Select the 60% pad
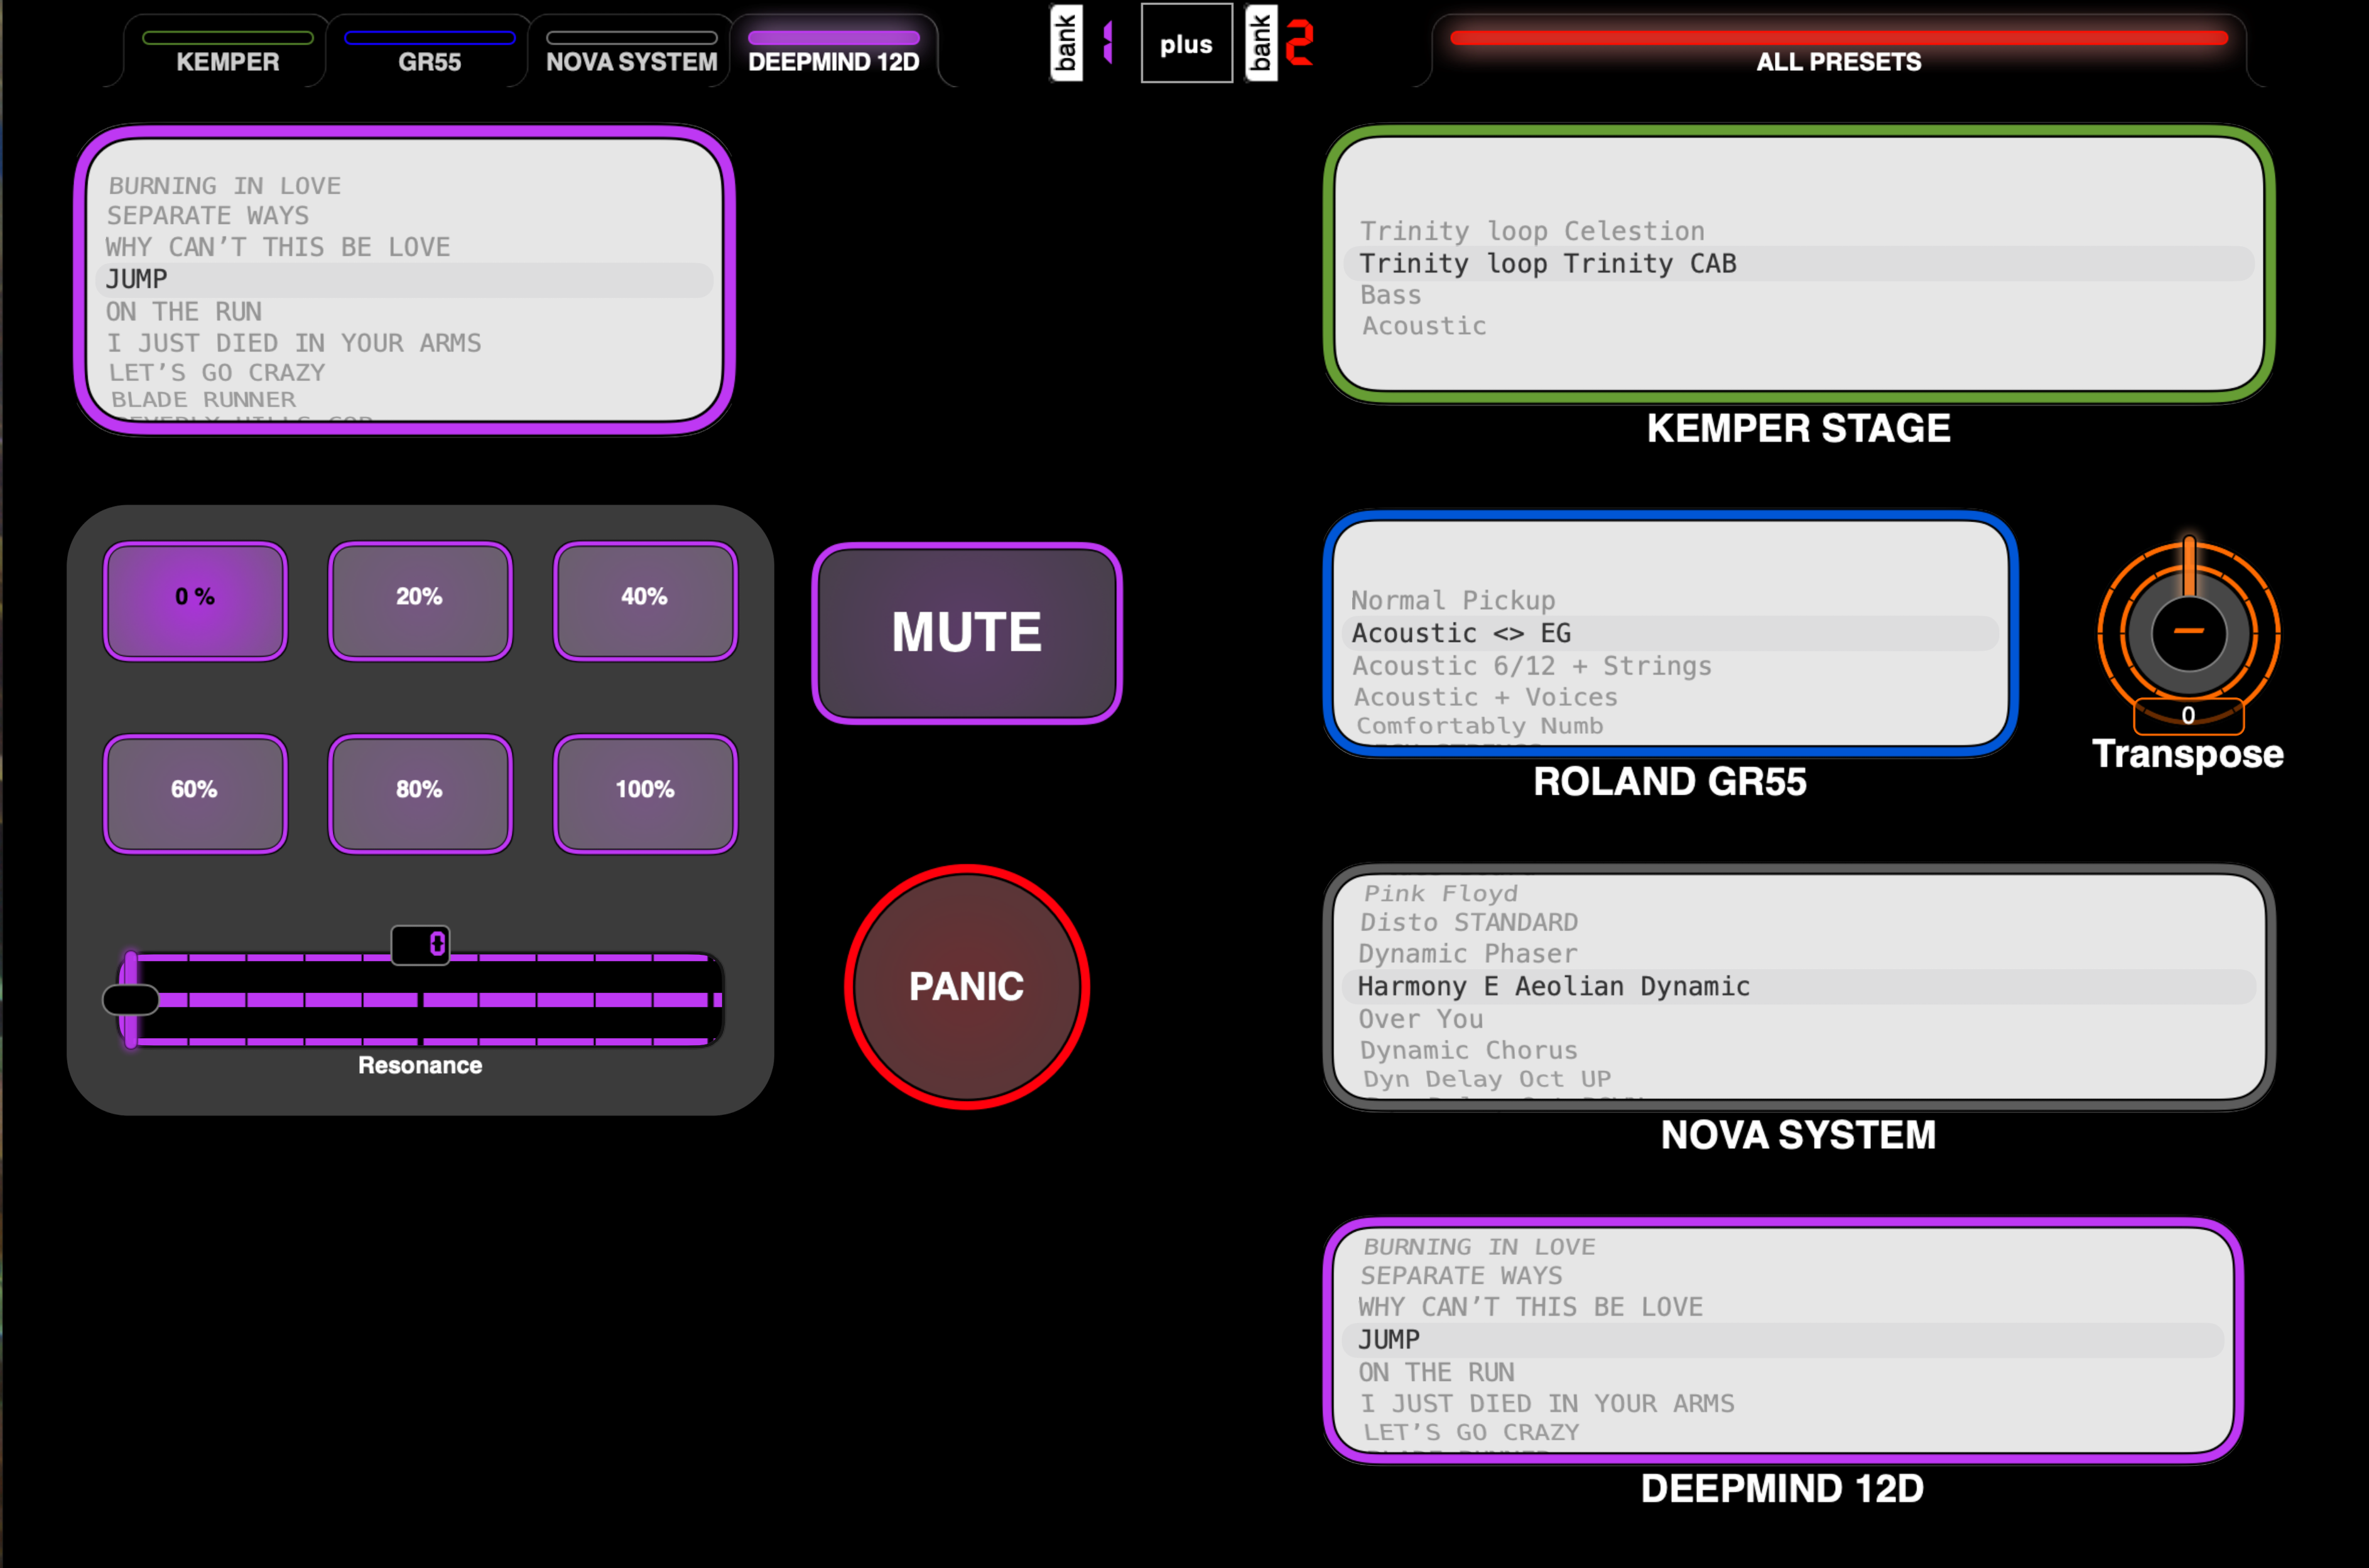Image resolution: width=2369 pixels, height=1568 pixels. pos(195,793)
